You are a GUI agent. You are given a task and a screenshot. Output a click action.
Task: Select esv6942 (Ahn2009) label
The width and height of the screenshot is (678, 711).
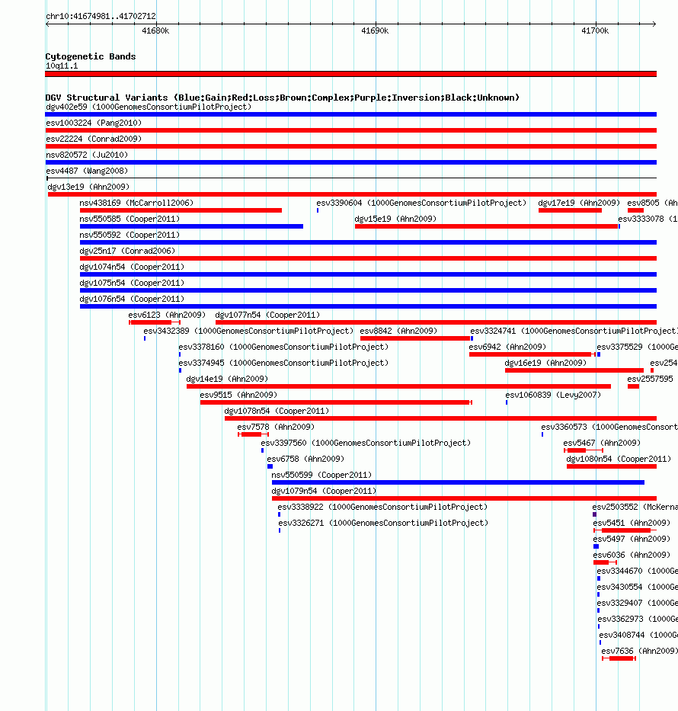[x=507, y=347]
